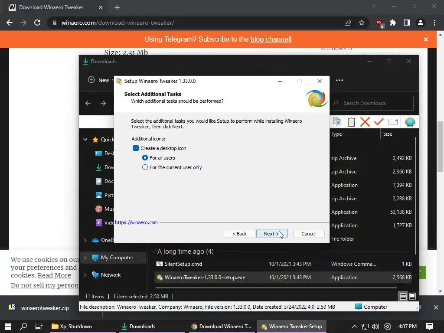Click Paste clipboard icon in Downloads toolbar

point(351,122)
